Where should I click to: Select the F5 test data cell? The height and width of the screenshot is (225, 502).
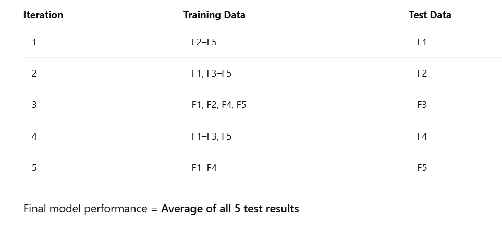click(422, 168)
